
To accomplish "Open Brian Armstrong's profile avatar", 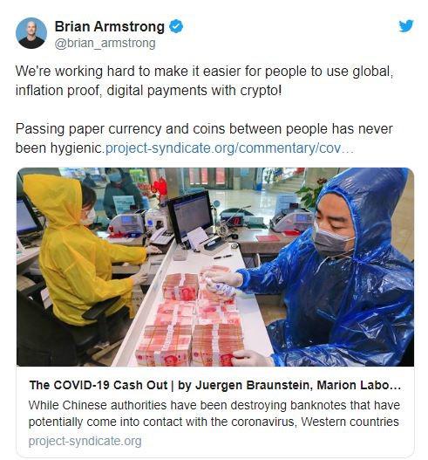I will pyautogui.click(x=31, y=33).
